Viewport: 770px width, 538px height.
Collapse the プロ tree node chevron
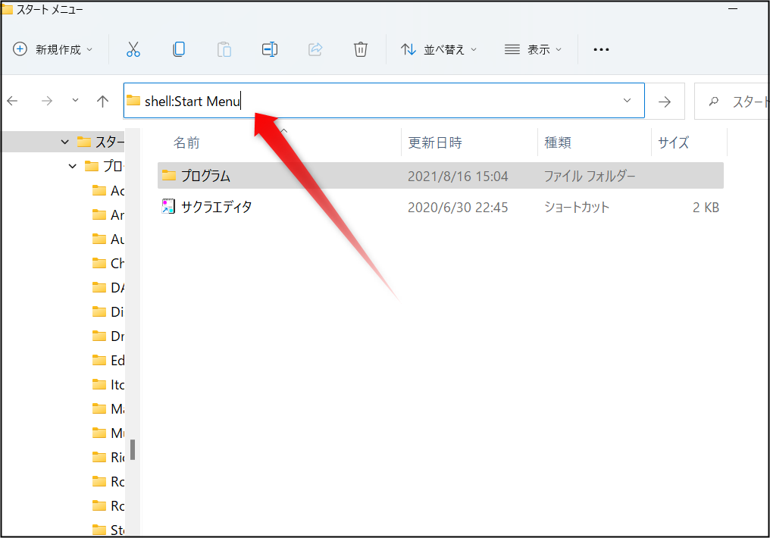click(73, 166)
